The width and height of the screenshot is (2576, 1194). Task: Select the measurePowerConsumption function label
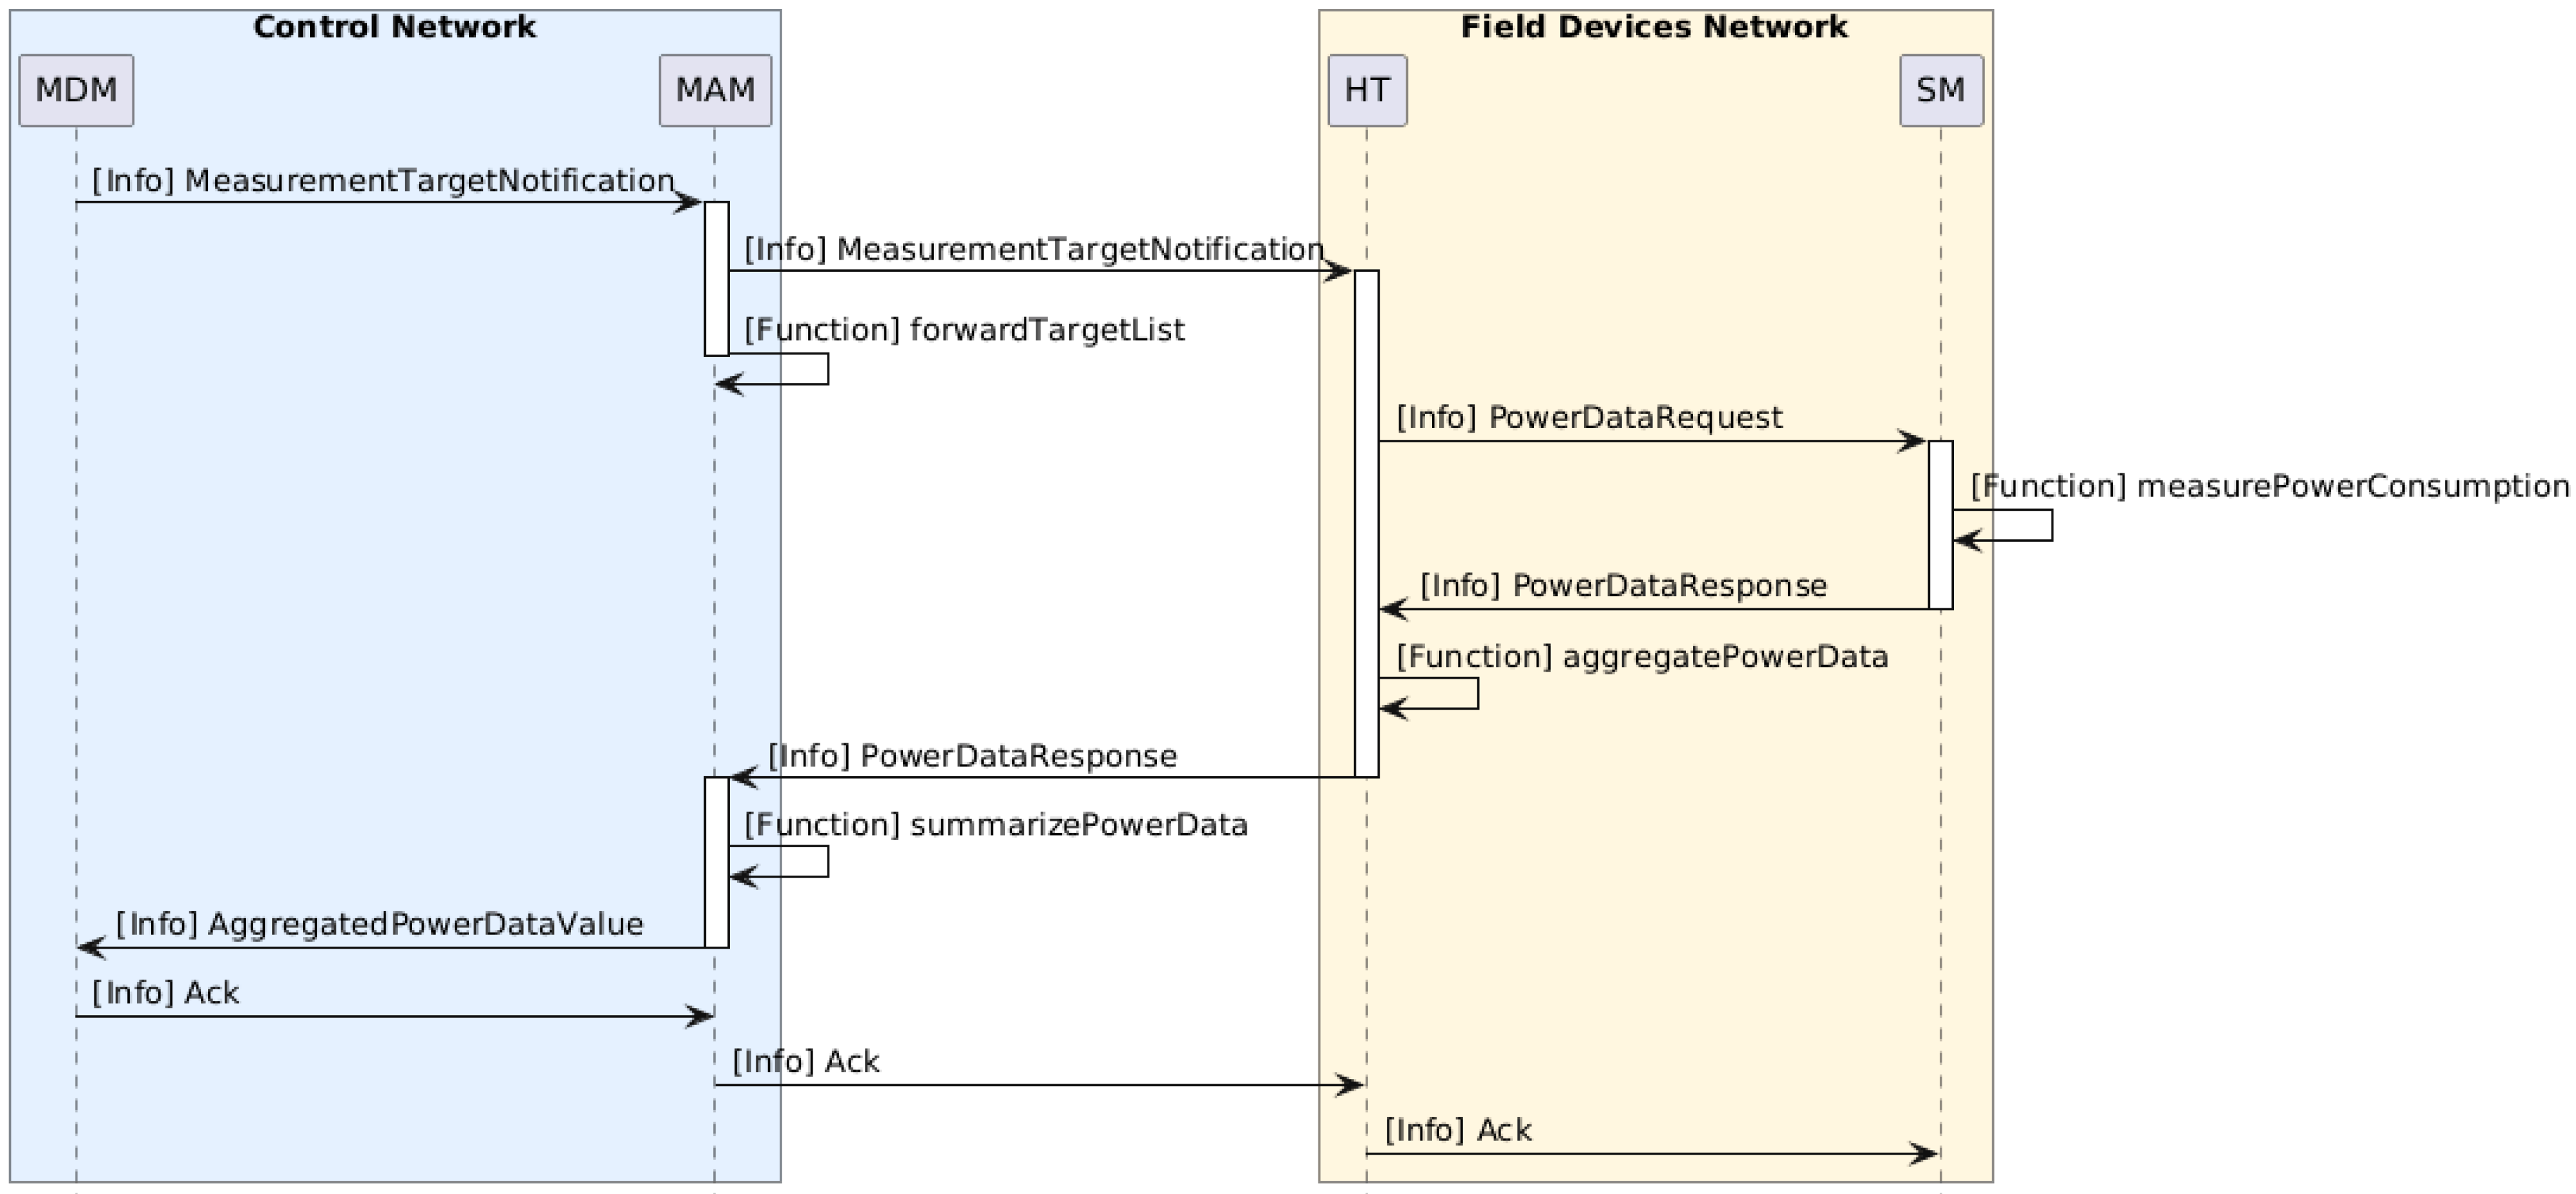(2269, 487)
